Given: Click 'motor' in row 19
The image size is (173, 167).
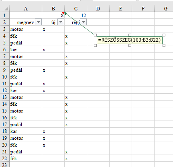Looking at the screenshot, I should pyautogui.click(x=17, y=138).
